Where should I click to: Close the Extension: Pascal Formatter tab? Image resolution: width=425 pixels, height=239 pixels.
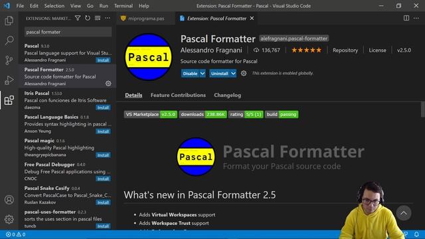pos(252,18)
